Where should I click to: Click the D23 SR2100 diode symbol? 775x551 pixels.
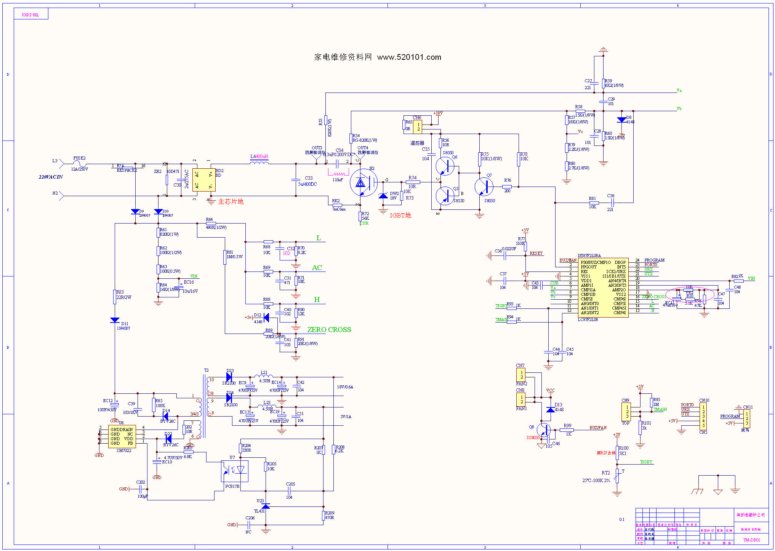pos(229,377)
